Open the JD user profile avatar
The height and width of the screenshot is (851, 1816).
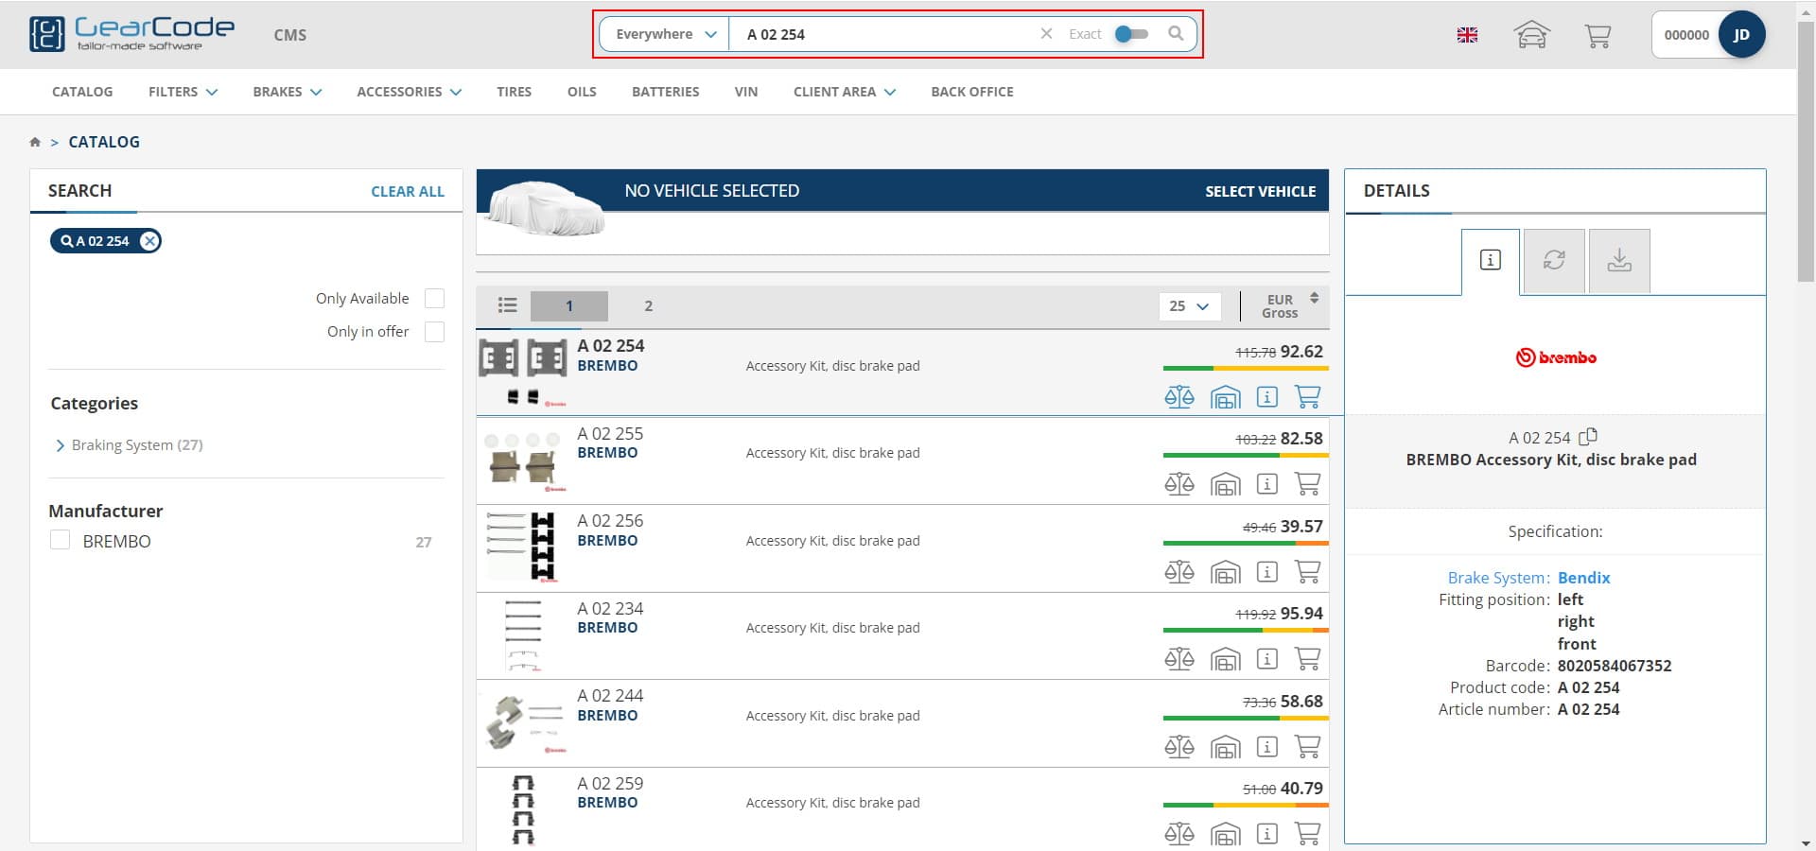click(1741, 35)
